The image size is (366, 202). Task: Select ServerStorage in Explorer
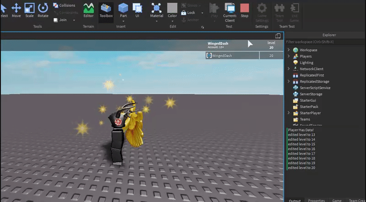[311, 94]
